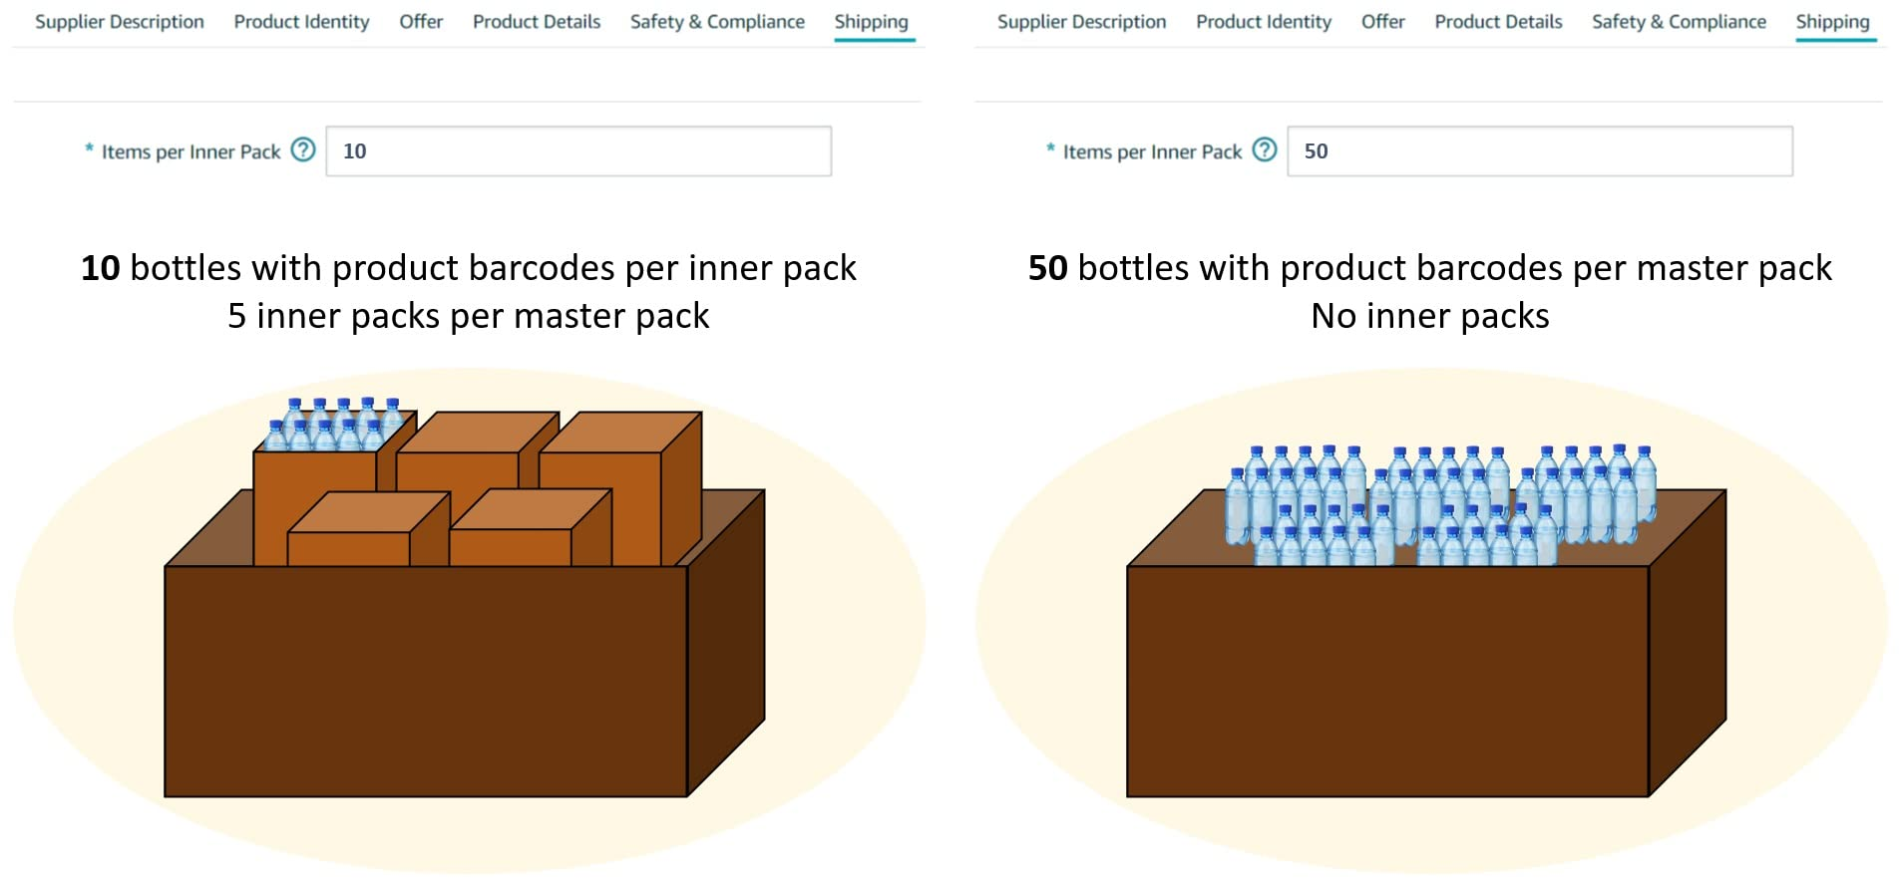Click the required field asterisk on the left form
This screenshot has height=880, width=1902.
pos(89,149)
